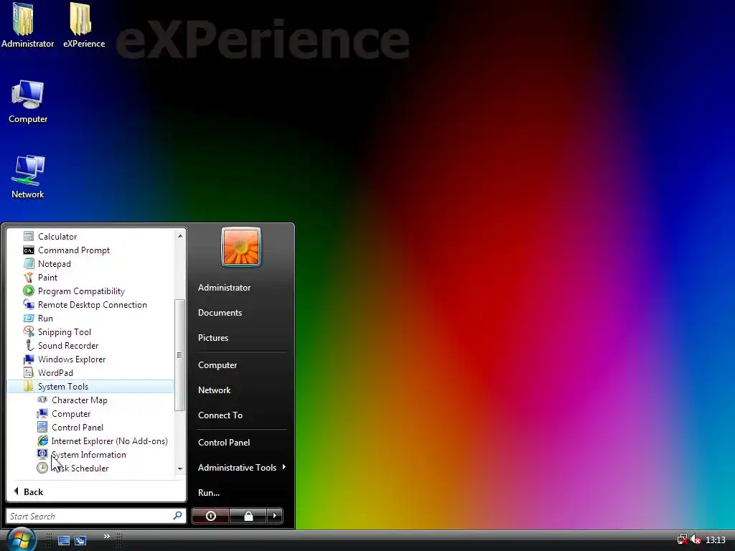Click the programs list scrollbar thumb
Screen dimensions: 735x551
coord(179,355)
